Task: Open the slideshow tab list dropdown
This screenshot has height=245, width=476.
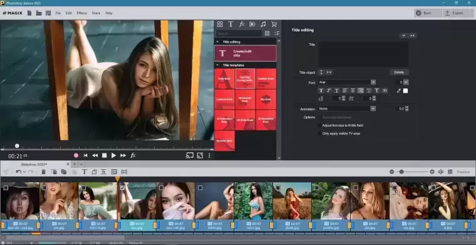Action: (x=81, y=164)
